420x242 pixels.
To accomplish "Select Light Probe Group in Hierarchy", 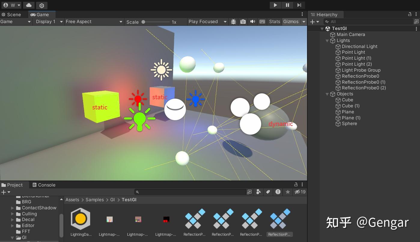I will point(361,70).
